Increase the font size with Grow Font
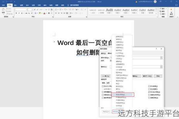Viewport: 179px width, 119px height. tap(35, 10)
